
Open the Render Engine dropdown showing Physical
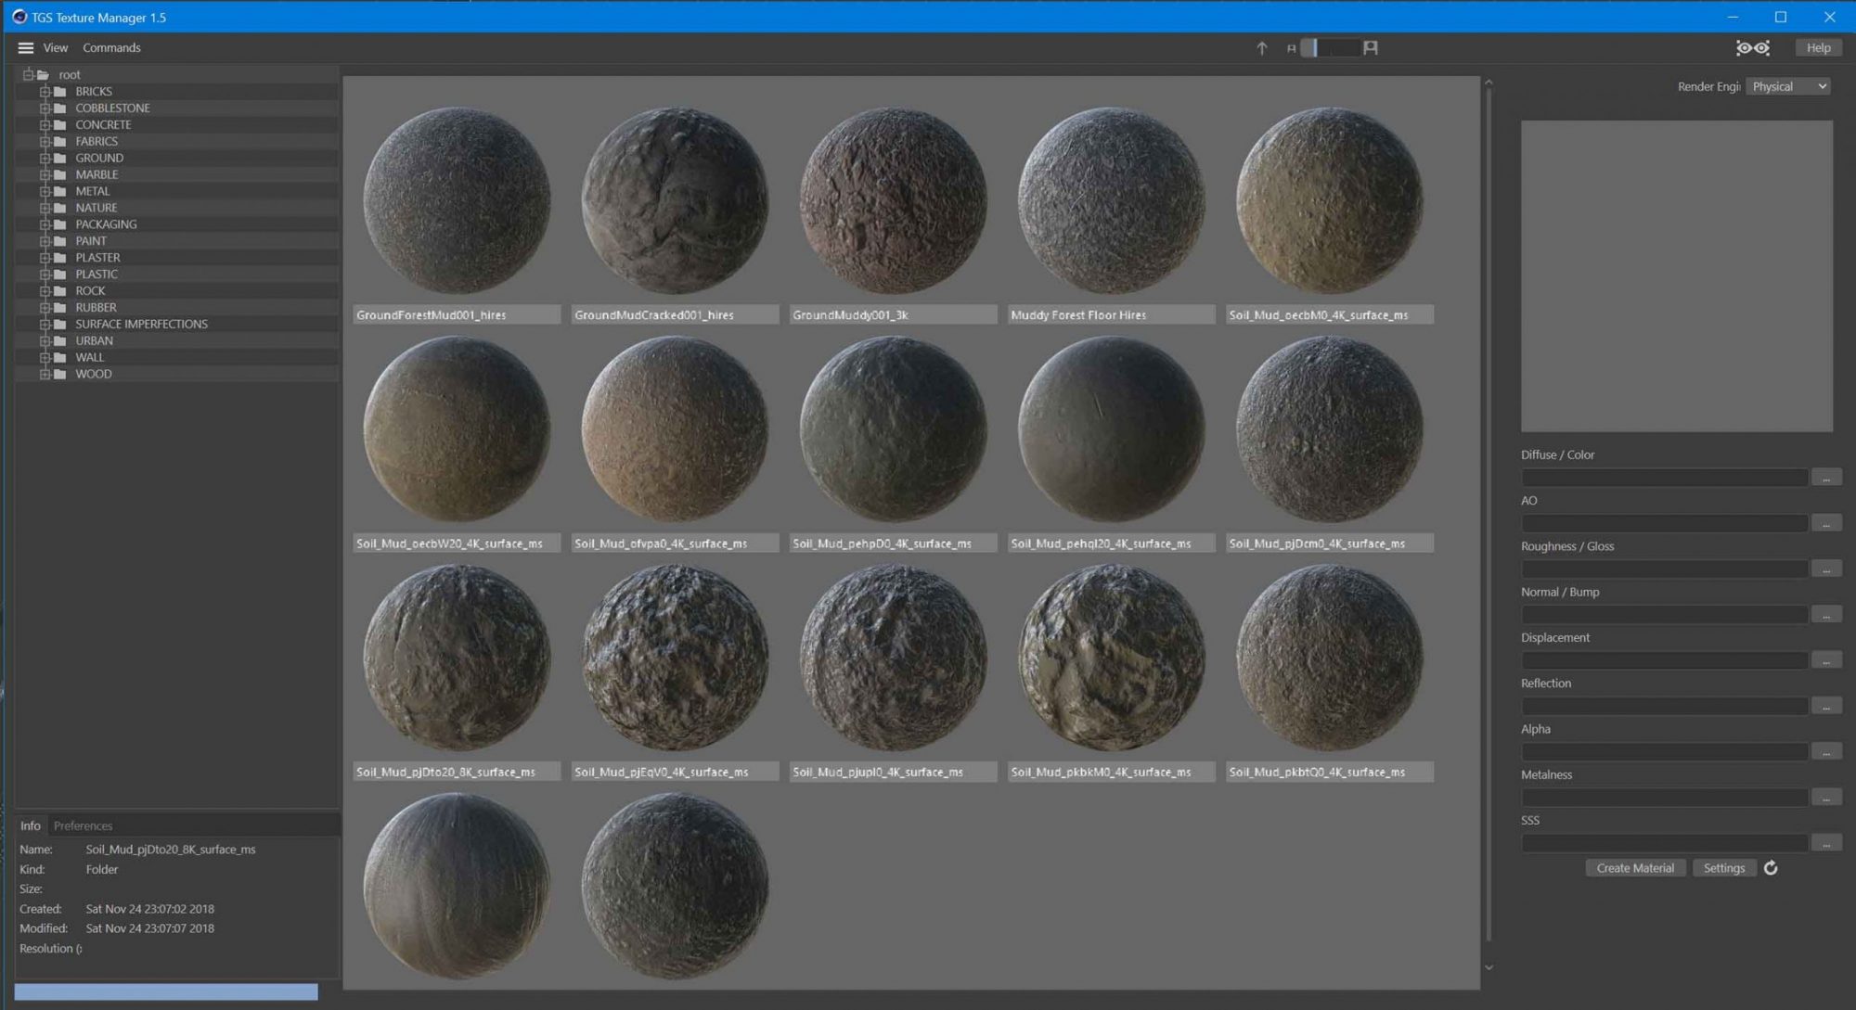click(1785, 85)
